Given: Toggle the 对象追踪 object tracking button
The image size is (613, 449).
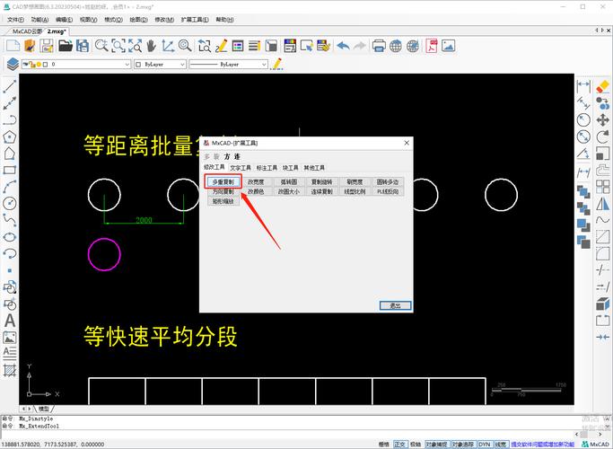Looking at the screenshot, I should pyautogui.click(x=463, y=445).
